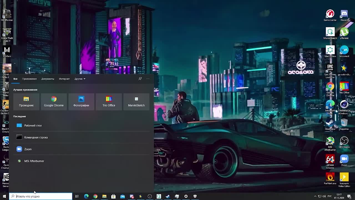Open Settings gear on the taskbar

click(x=186, y=196)
